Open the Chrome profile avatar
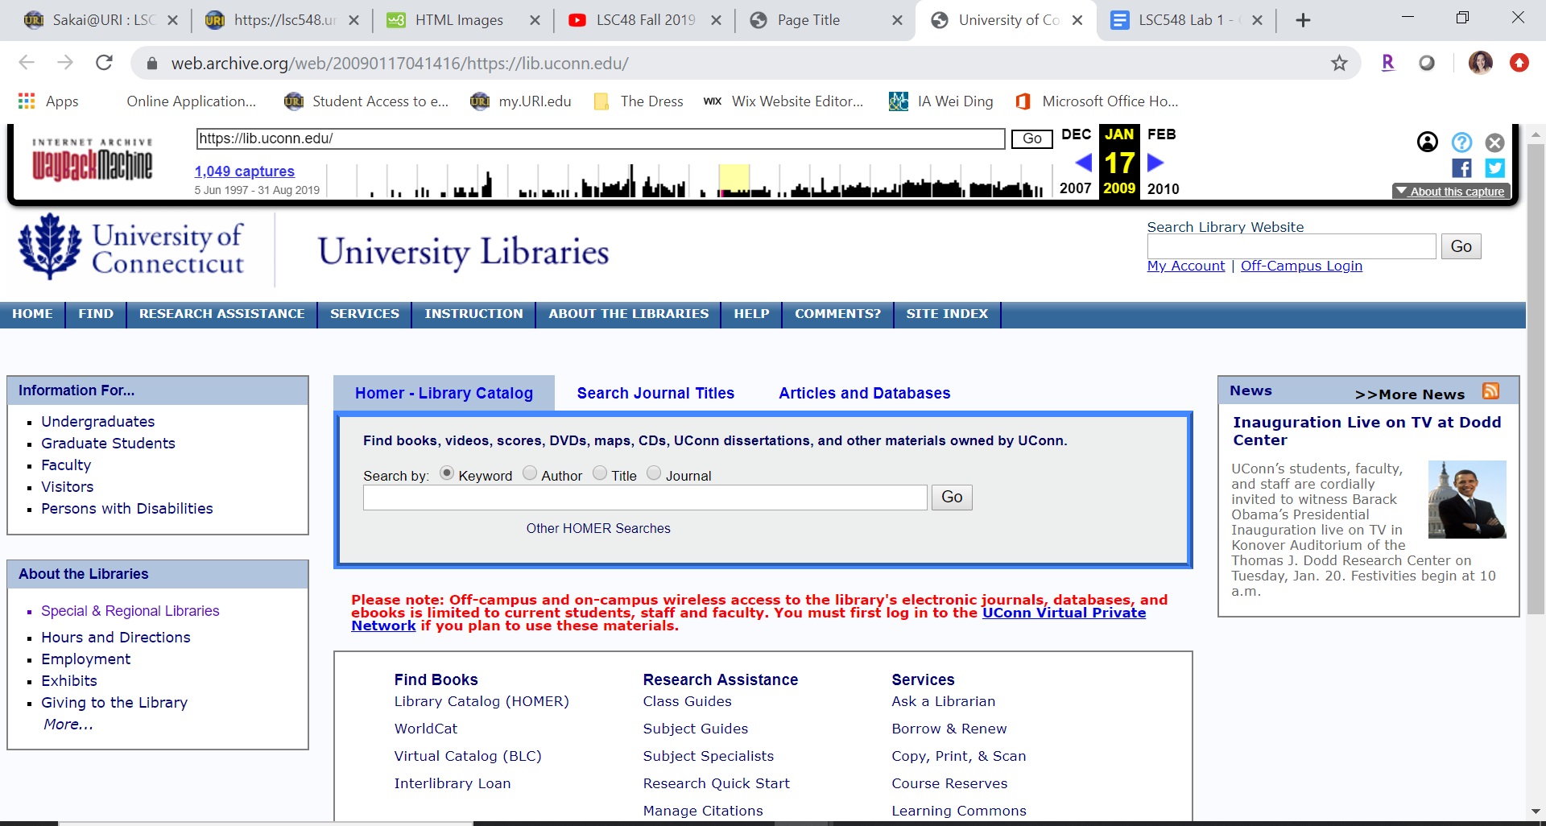This screenshot has height=826, width=1546. [1481, 63]
